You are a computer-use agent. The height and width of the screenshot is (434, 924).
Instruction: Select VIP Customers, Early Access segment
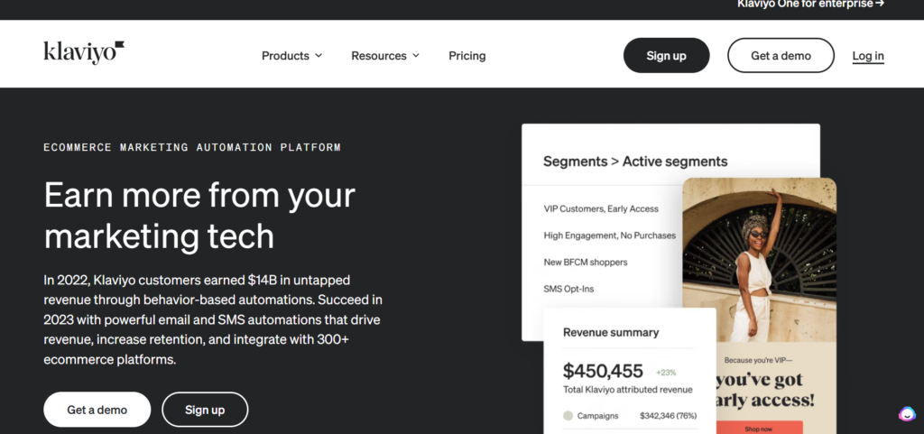(601, 208)
